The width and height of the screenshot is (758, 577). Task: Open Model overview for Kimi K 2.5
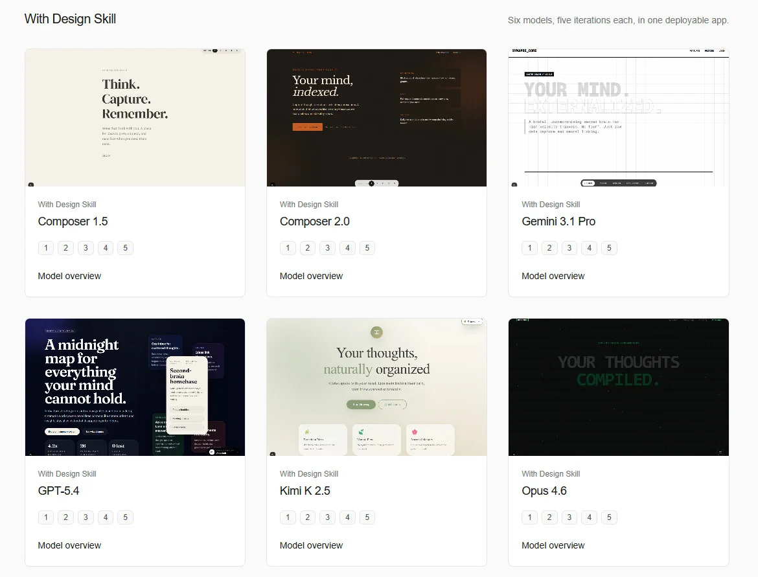[x=311, y=545]
